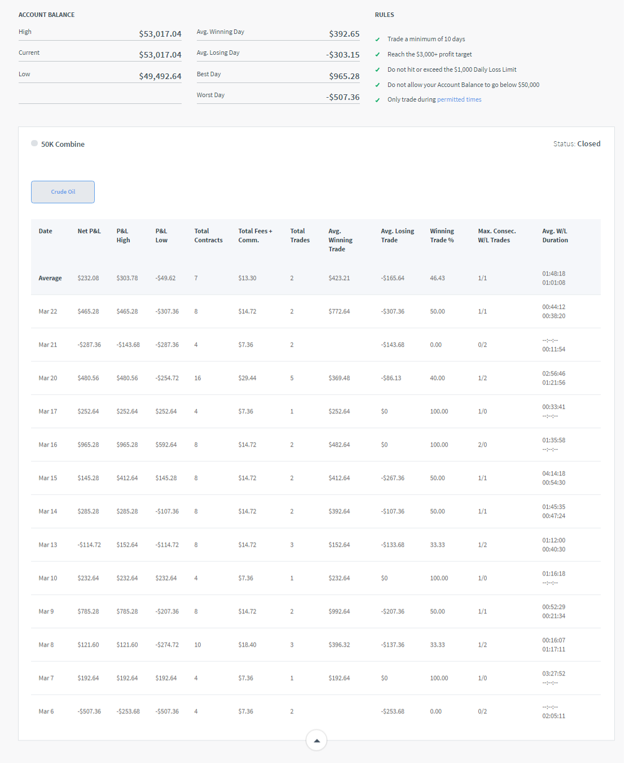The height and width of the screenshot is (763, 625).
Task: Click the gray status dot beside 50K Combine
Action: (x=34, y=143)
